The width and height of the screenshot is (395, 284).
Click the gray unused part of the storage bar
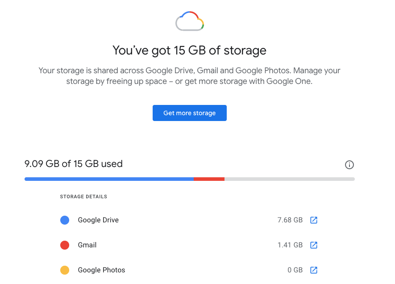[x=289, y=179]
